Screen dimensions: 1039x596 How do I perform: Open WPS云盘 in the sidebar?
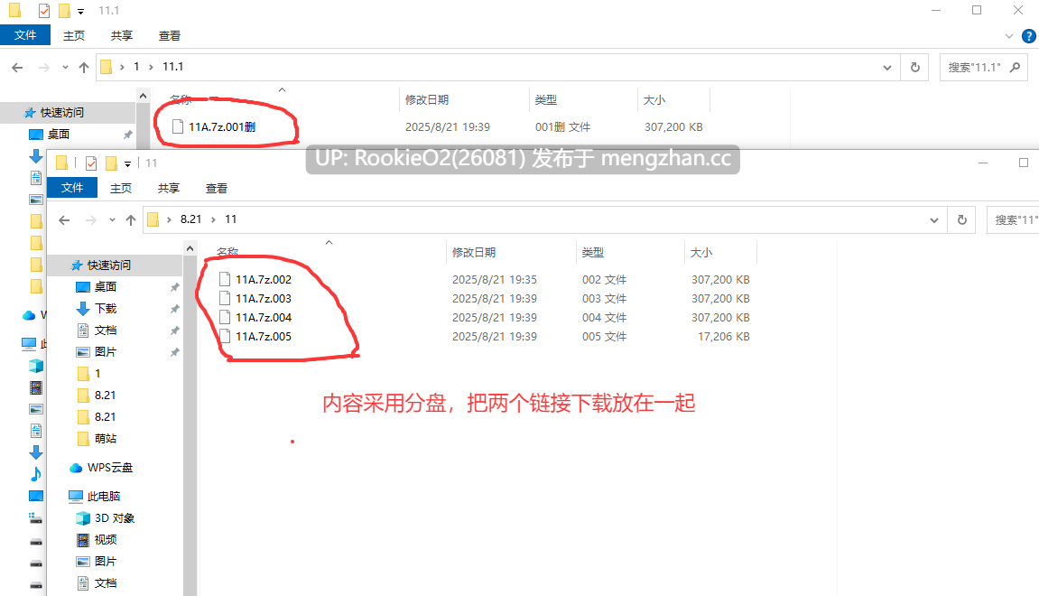110,468
